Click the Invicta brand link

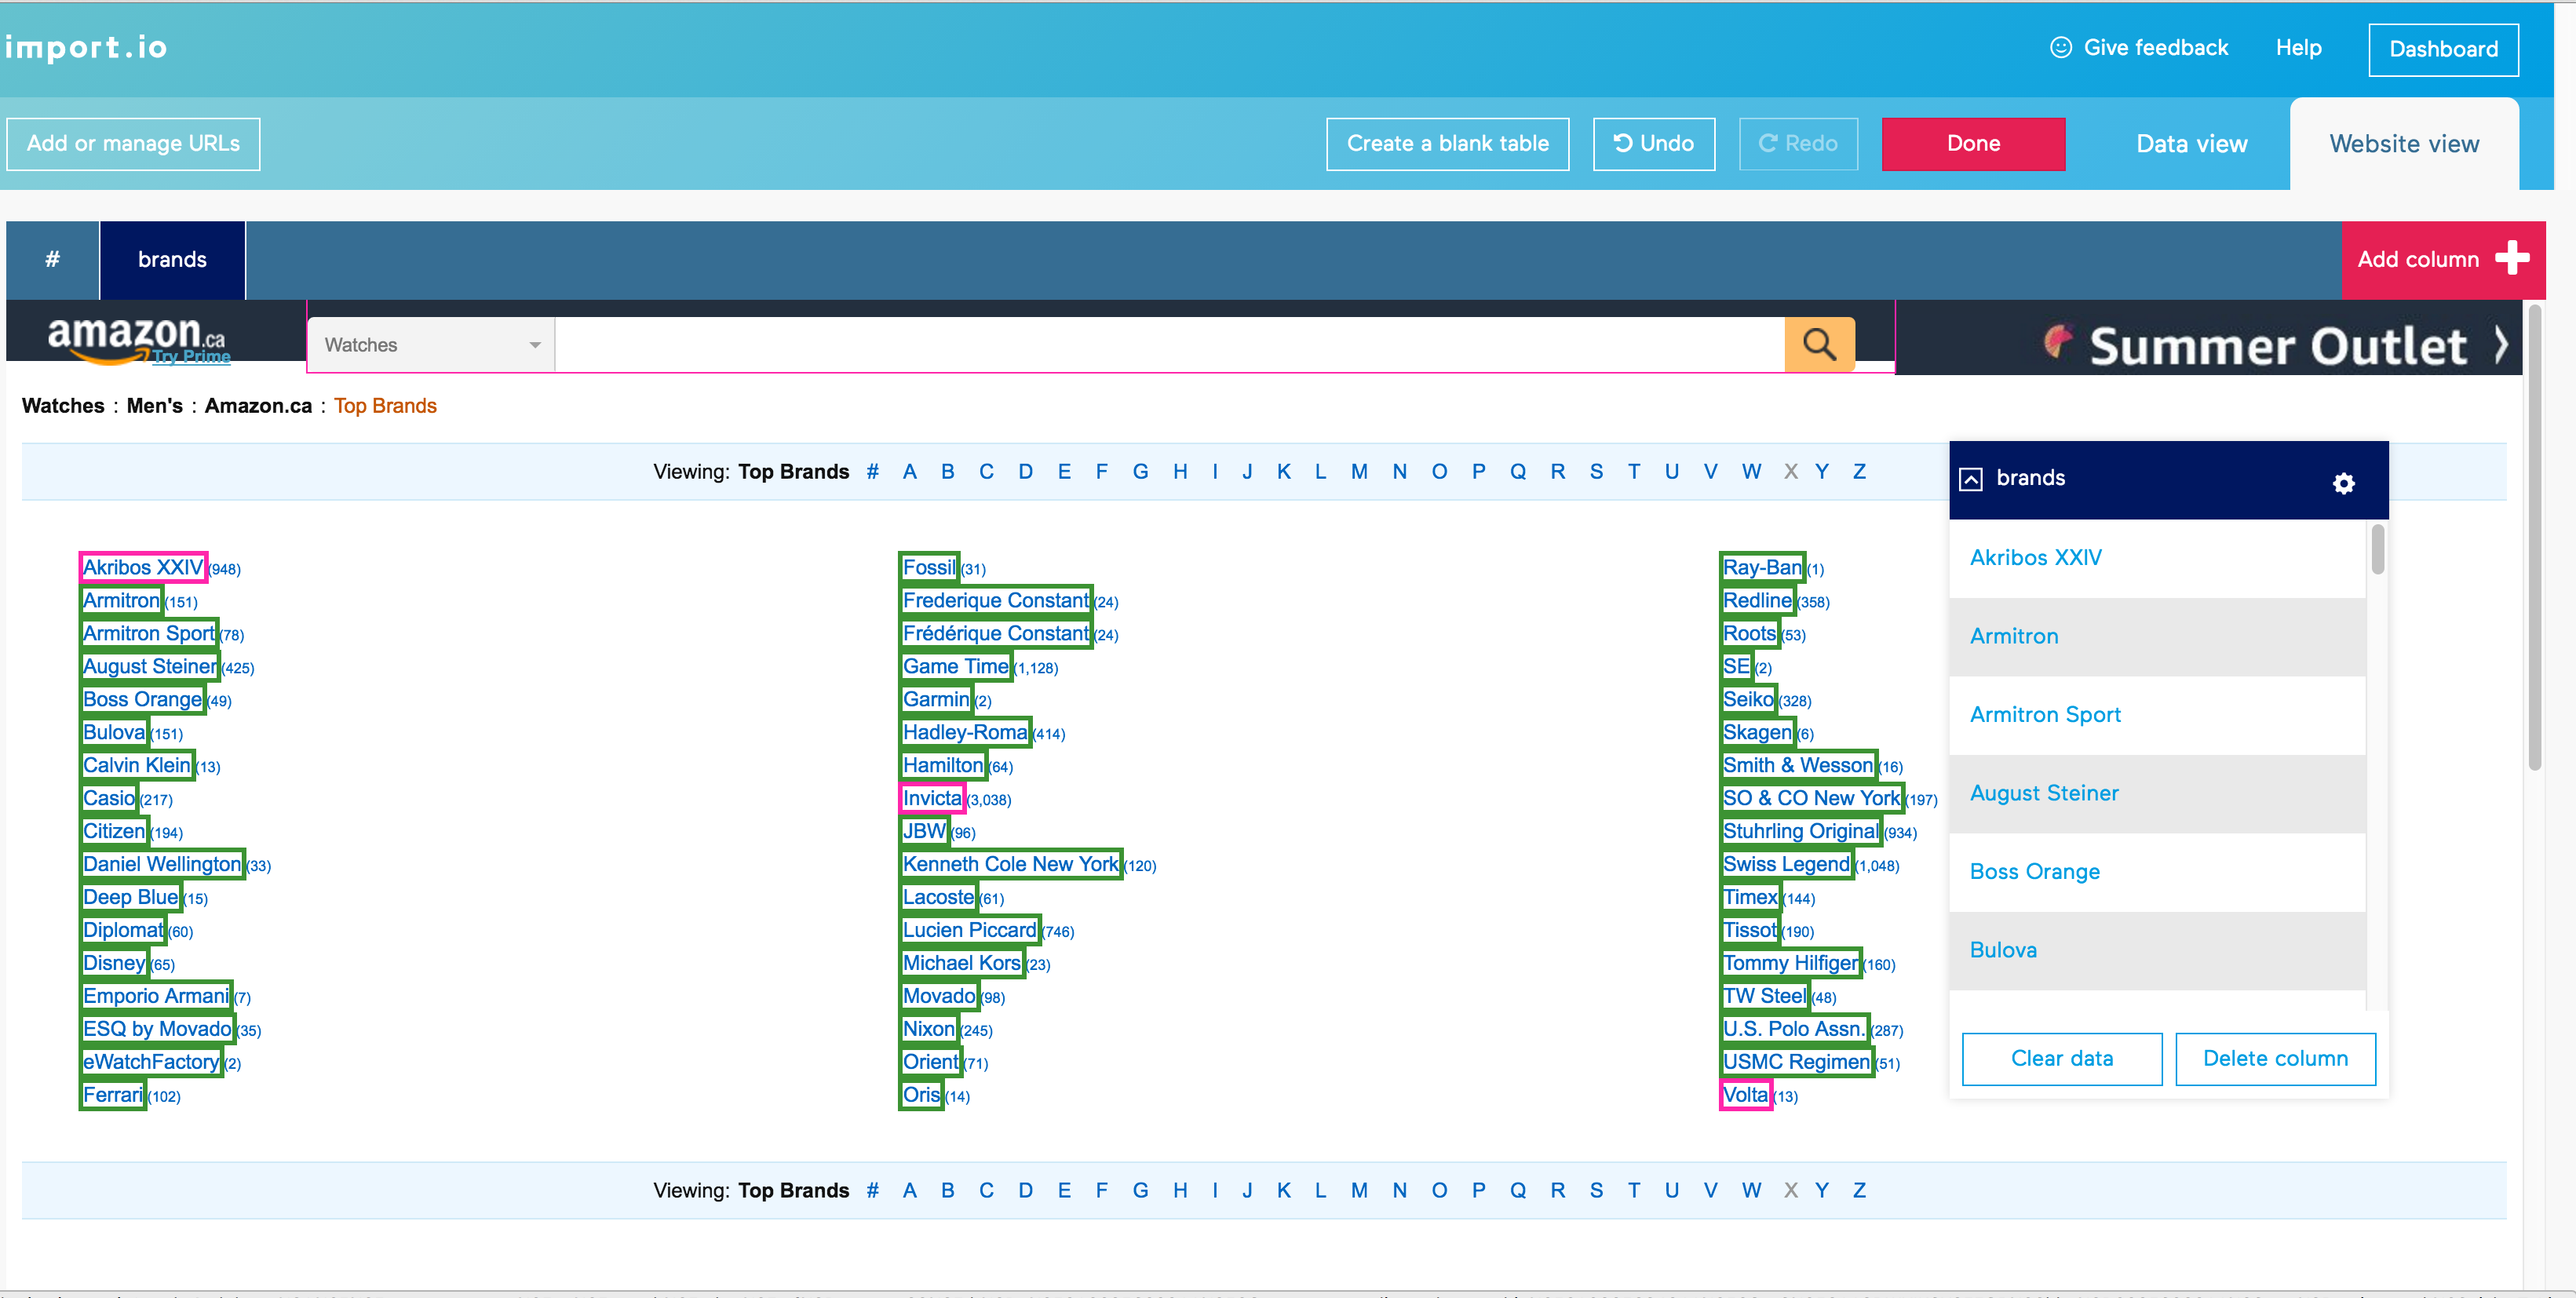click(x=932, y=798)
